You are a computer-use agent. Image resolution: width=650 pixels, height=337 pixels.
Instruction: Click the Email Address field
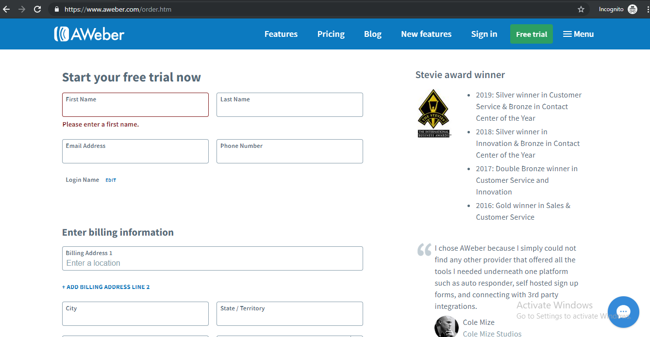tap(135, 151)
